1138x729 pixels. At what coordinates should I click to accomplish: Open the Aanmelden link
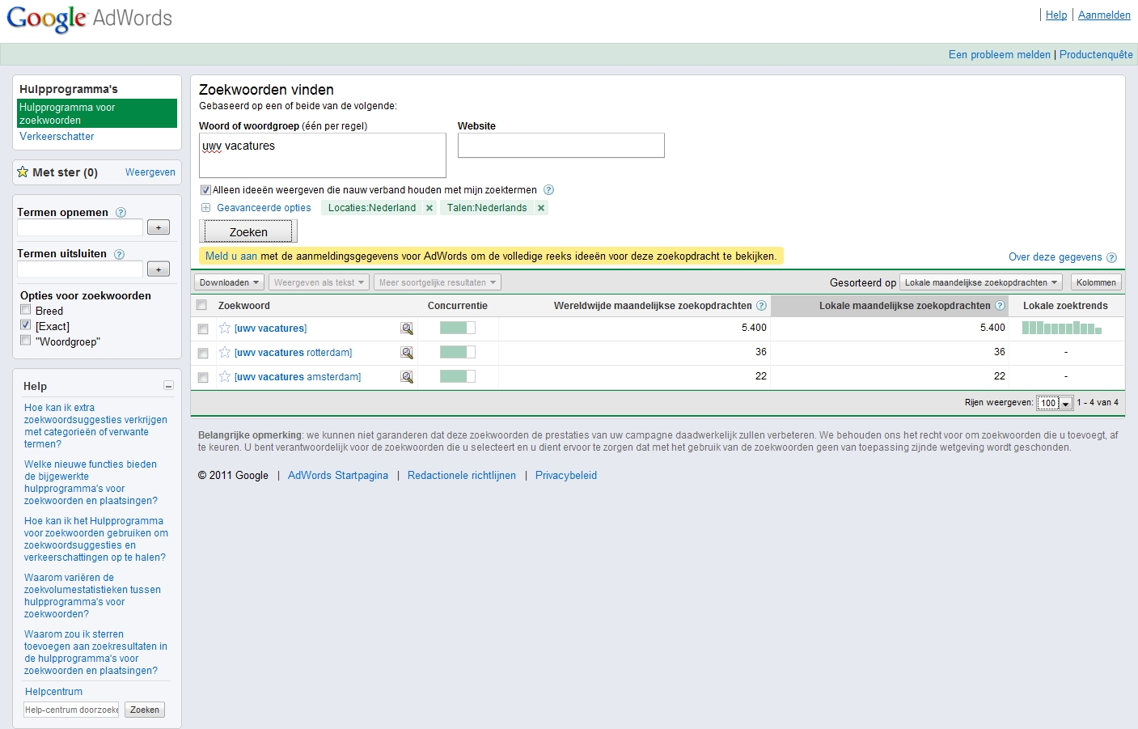point(1104,15)
